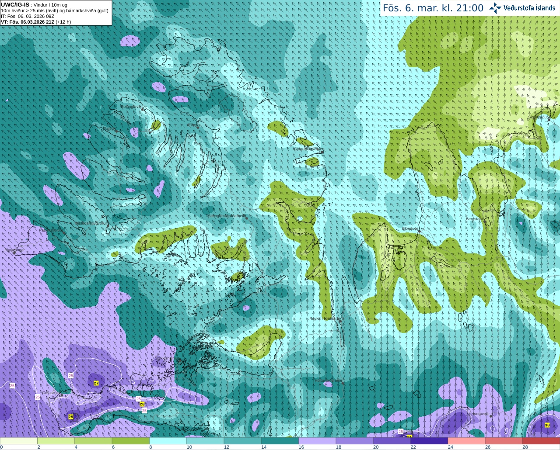The height and width of the screenshot is (450, 560).
Task: Click the 10–12 m/s light teal legend swatch
Action: point(205,441)
